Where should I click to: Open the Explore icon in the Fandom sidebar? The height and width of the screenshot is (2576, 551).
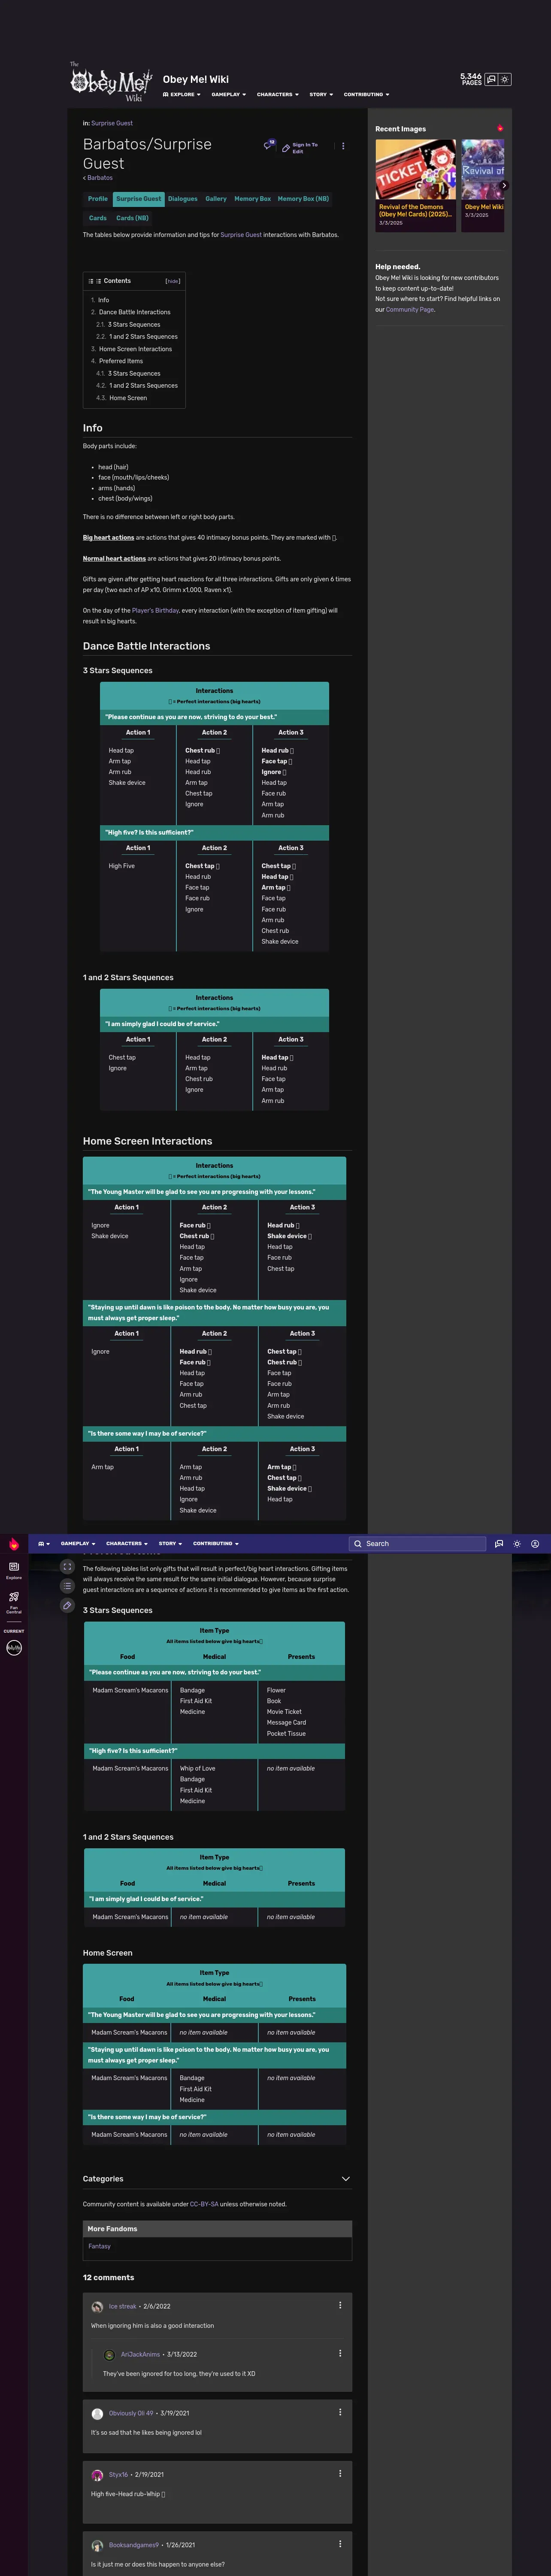point(14,1570)
